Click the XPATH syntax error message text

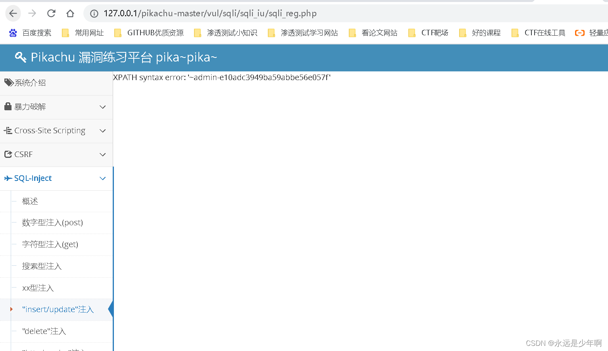[222, 77]
